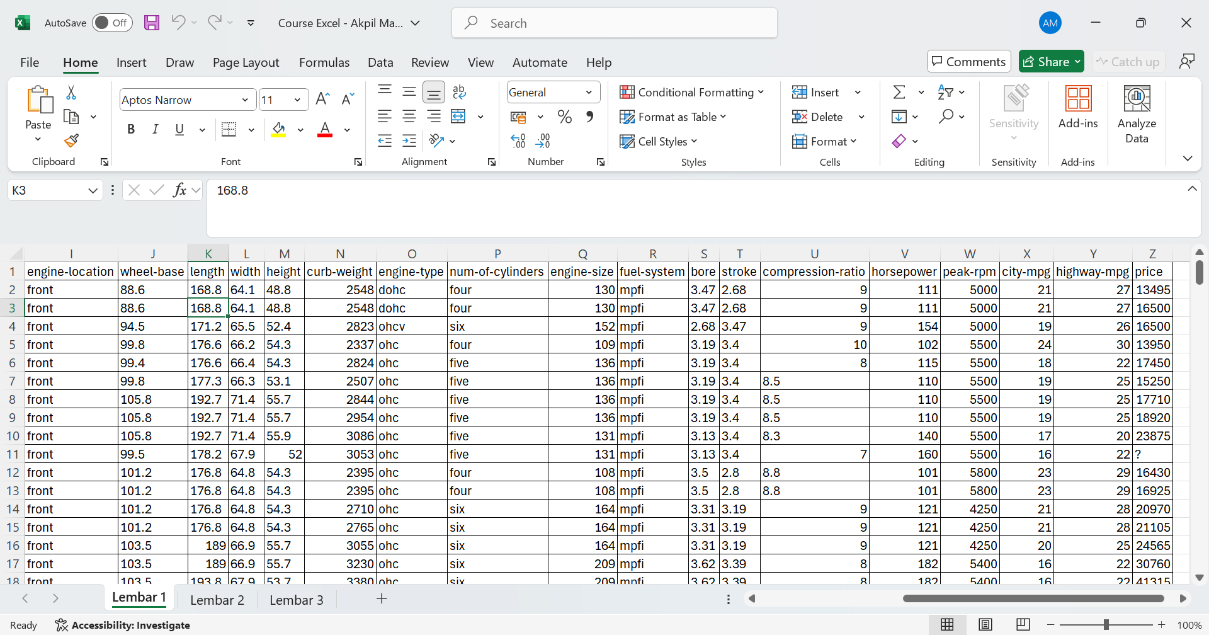Toggle Bold formatting
Image resolution: width=1209 pixels, height=635 pixels.
[x=131, y=129]
